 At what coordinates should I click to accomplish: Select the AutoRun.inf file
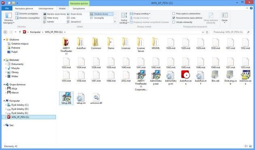pyautogui.click(x=200, y=77)
